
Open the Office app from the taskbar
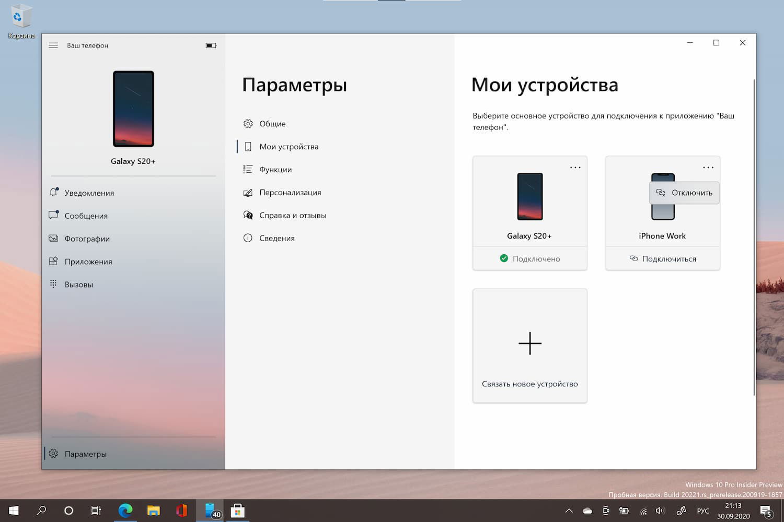coord(181,510)
